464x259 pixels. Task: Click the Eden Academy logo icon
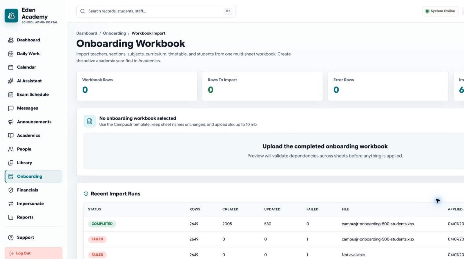[x=11, y=16]
